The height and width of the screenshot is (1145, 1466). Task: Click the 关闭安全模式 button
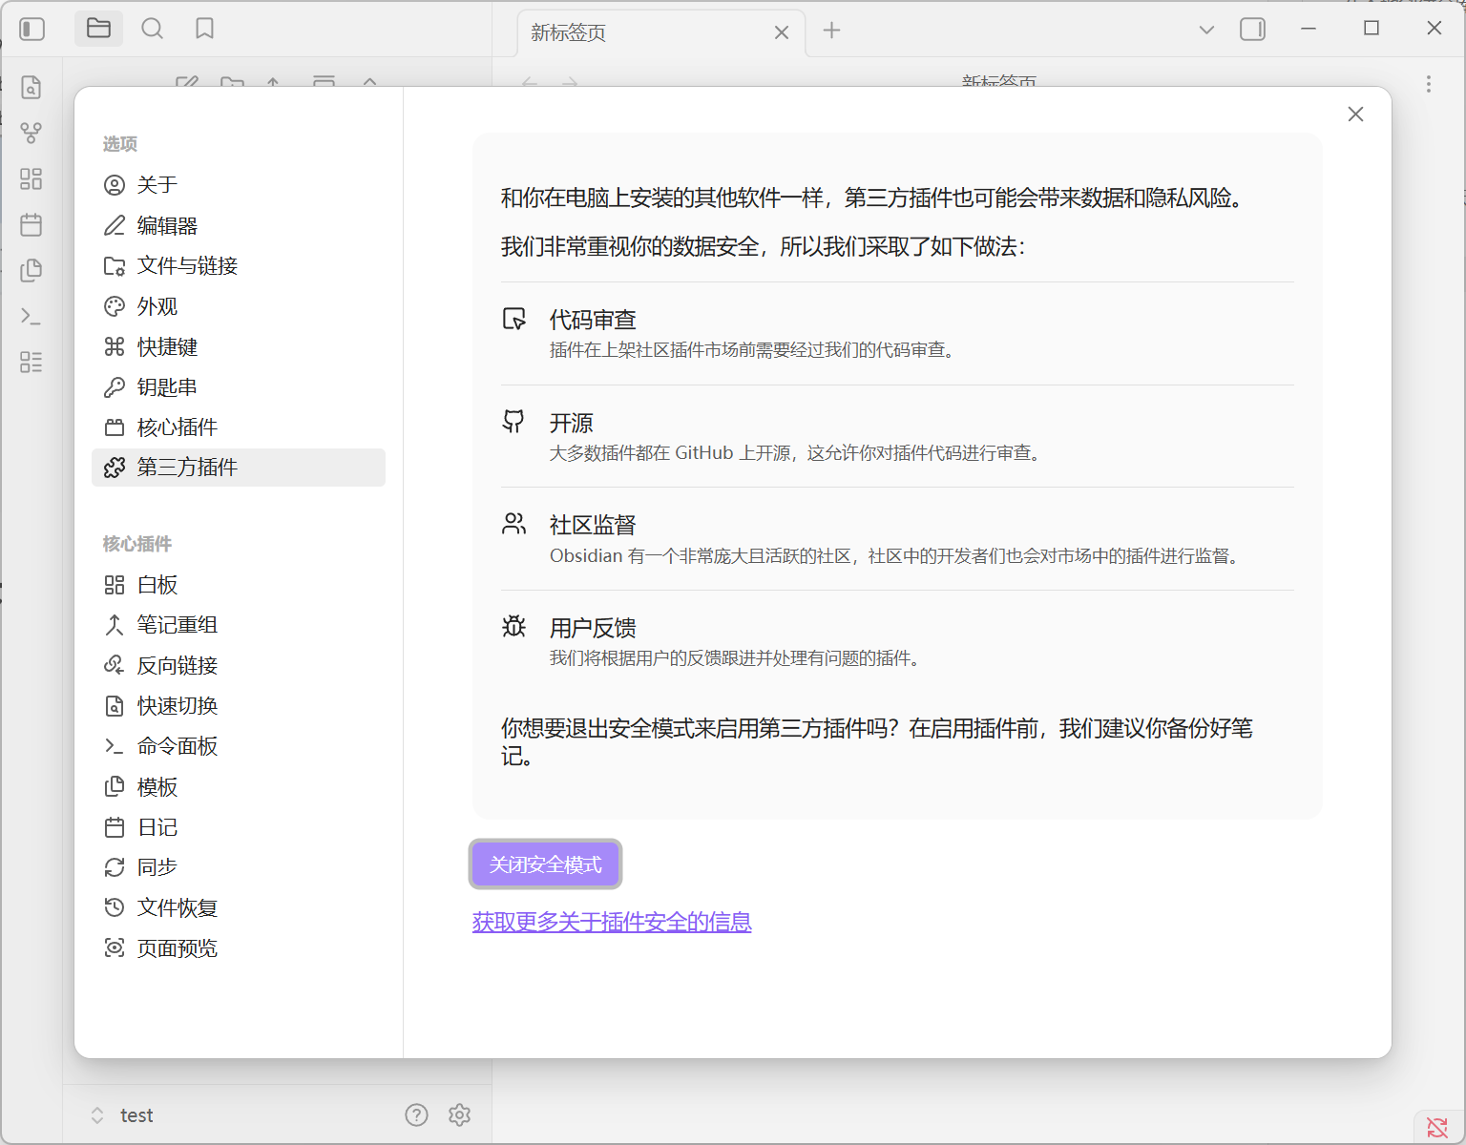[x=545, y=864]
